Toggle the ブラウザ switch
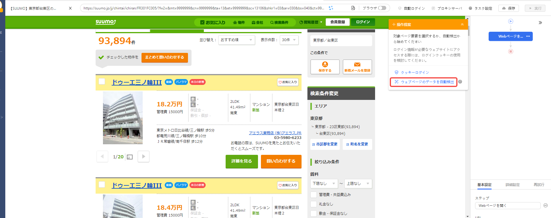This screenshot has width=551, height=218. click(x=382, y=8)
